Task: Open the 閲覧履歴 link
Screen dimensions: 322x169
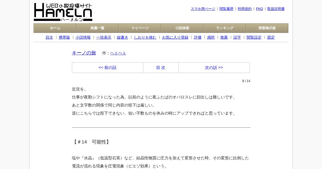Action: (x=226, y=9)
